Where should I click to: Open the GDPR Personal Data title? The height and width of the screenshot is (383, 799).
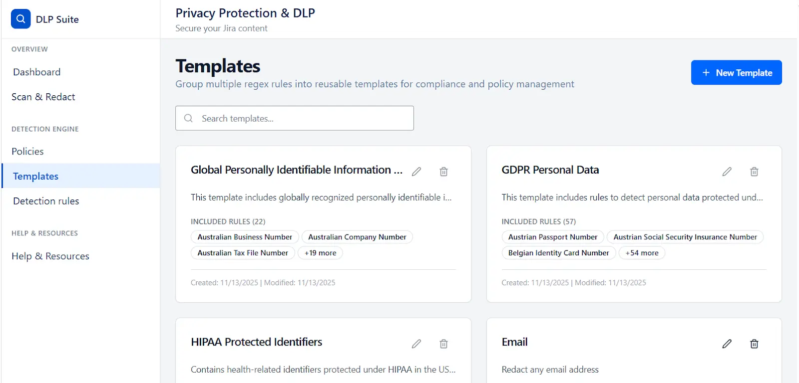point(550,170)
